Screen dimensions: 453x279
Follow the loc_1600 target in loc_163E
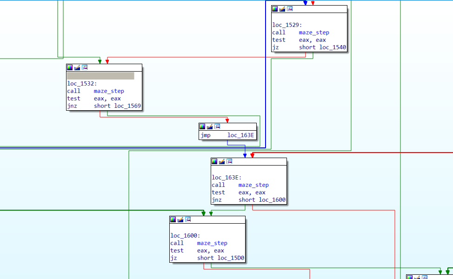click(x=272, y=199)
